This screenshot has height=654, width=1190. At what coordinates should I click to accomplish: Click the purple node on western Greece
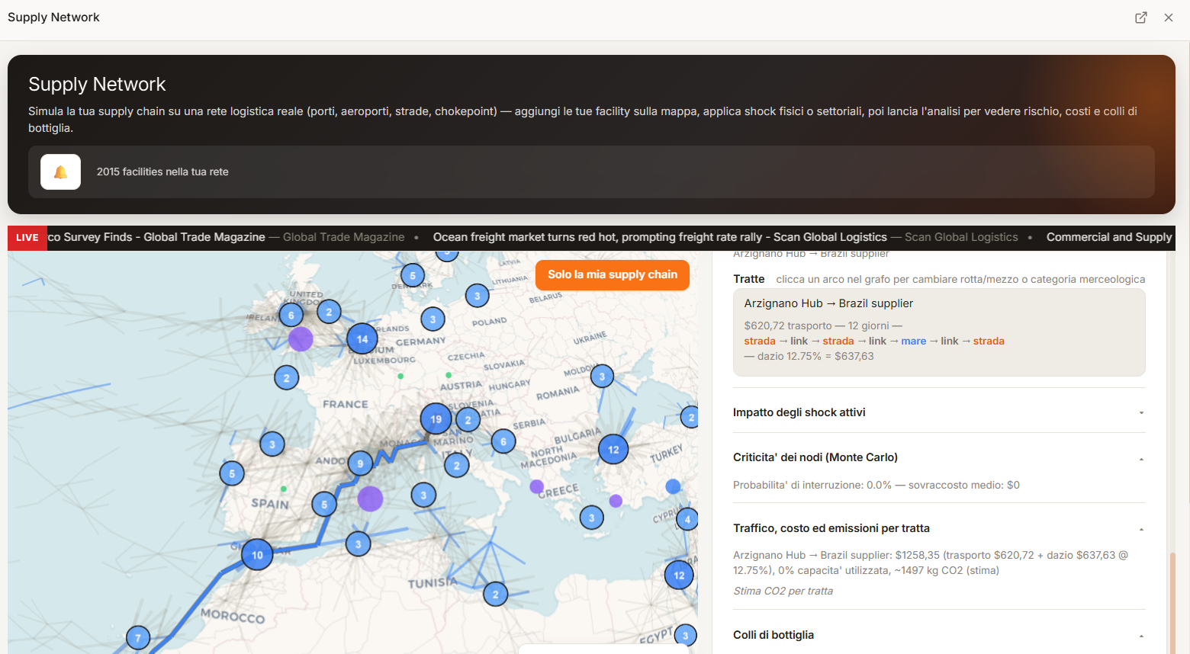click(x=537, y=486)
